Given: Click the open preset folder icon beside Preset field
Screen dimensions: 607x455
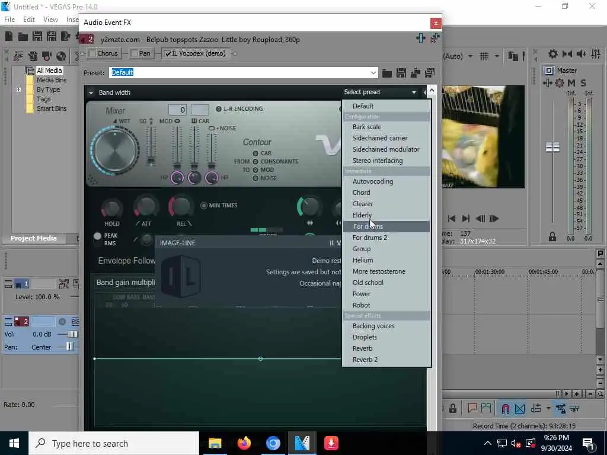Looking at the screenshot, I should tap(386, 73).
